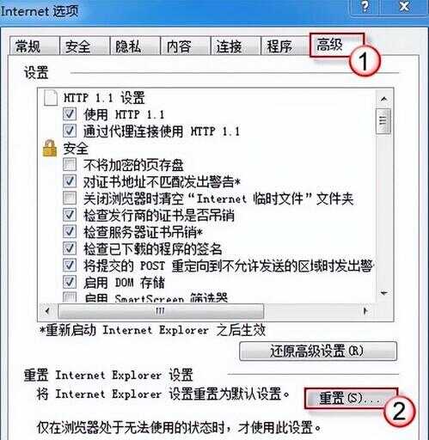Screen dimensions: 429x440
Task: Check 关闭浏览器时清空 Internet 临时文件 option
Action: [x=70, y=198]
